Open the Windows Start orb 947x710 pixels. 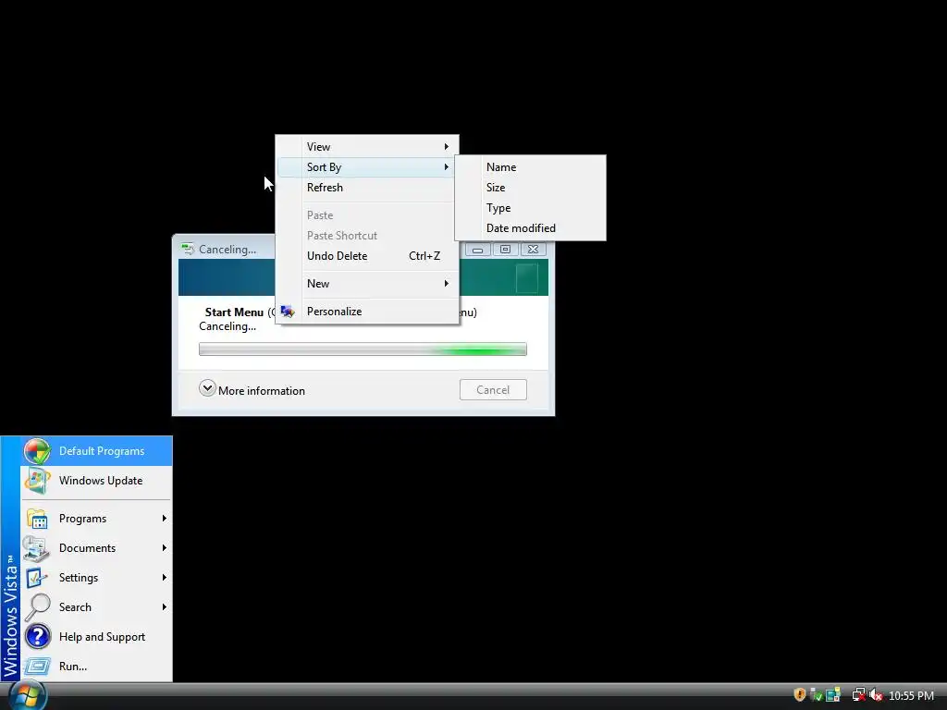click(x=27, y=695)
